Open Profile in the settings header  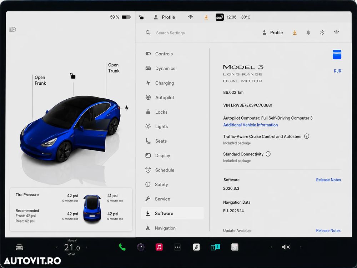click(272, 33)
